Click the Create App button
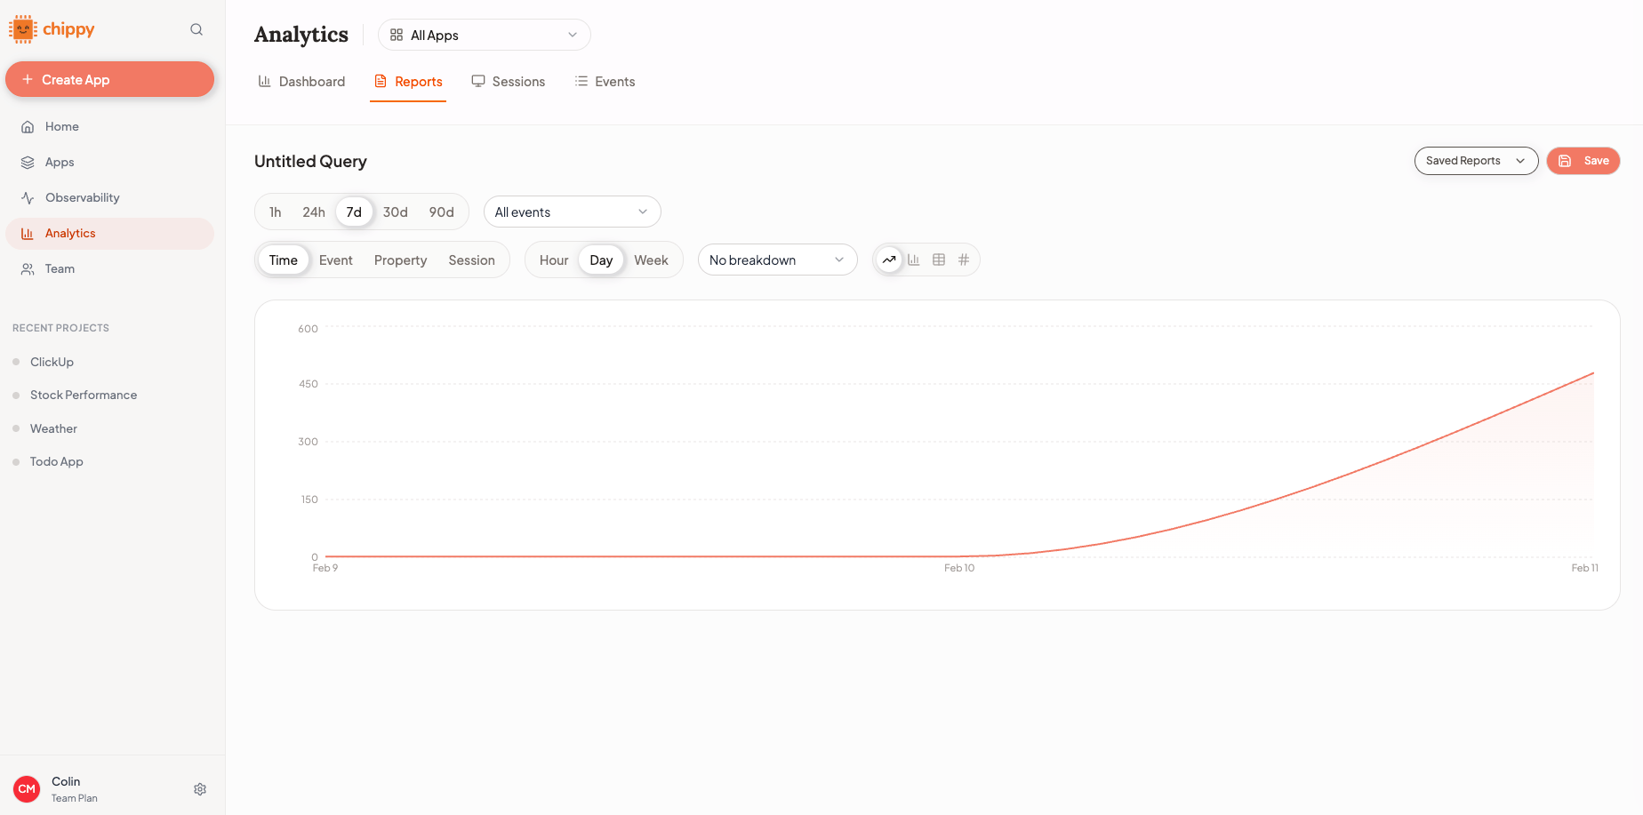Image resolution: width=1643 pixels, height=815 pixels. pyautogui.click(x=109, y=79)
